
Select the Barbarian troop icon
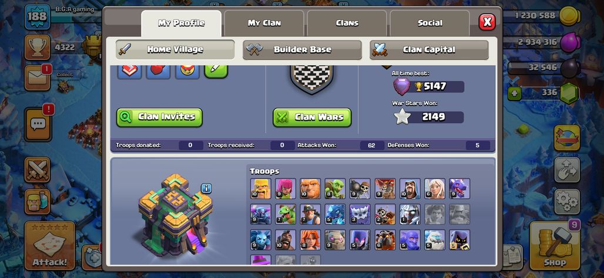coord(260,188)
